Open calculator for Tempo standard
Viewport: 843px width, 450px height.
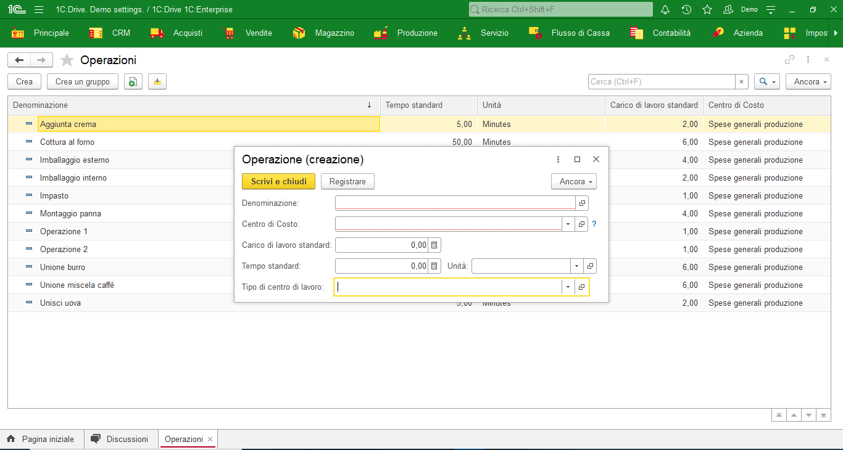pos(434,266)
